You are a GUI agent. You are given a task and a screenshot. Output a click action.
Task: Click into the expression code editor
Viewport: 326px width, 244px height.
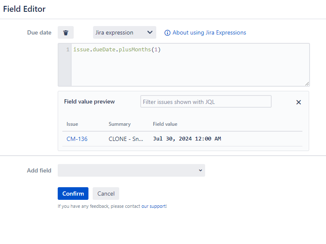190,65
